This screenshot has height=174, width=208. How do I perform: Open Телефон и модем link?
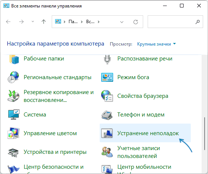[x=141, y=115]
